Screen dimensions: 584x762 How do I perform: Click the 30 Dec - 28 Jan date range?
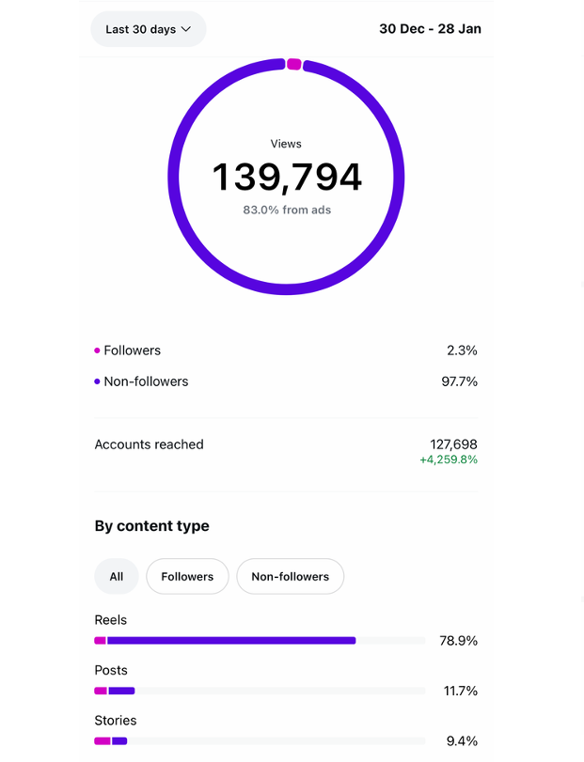coord(430,29)
